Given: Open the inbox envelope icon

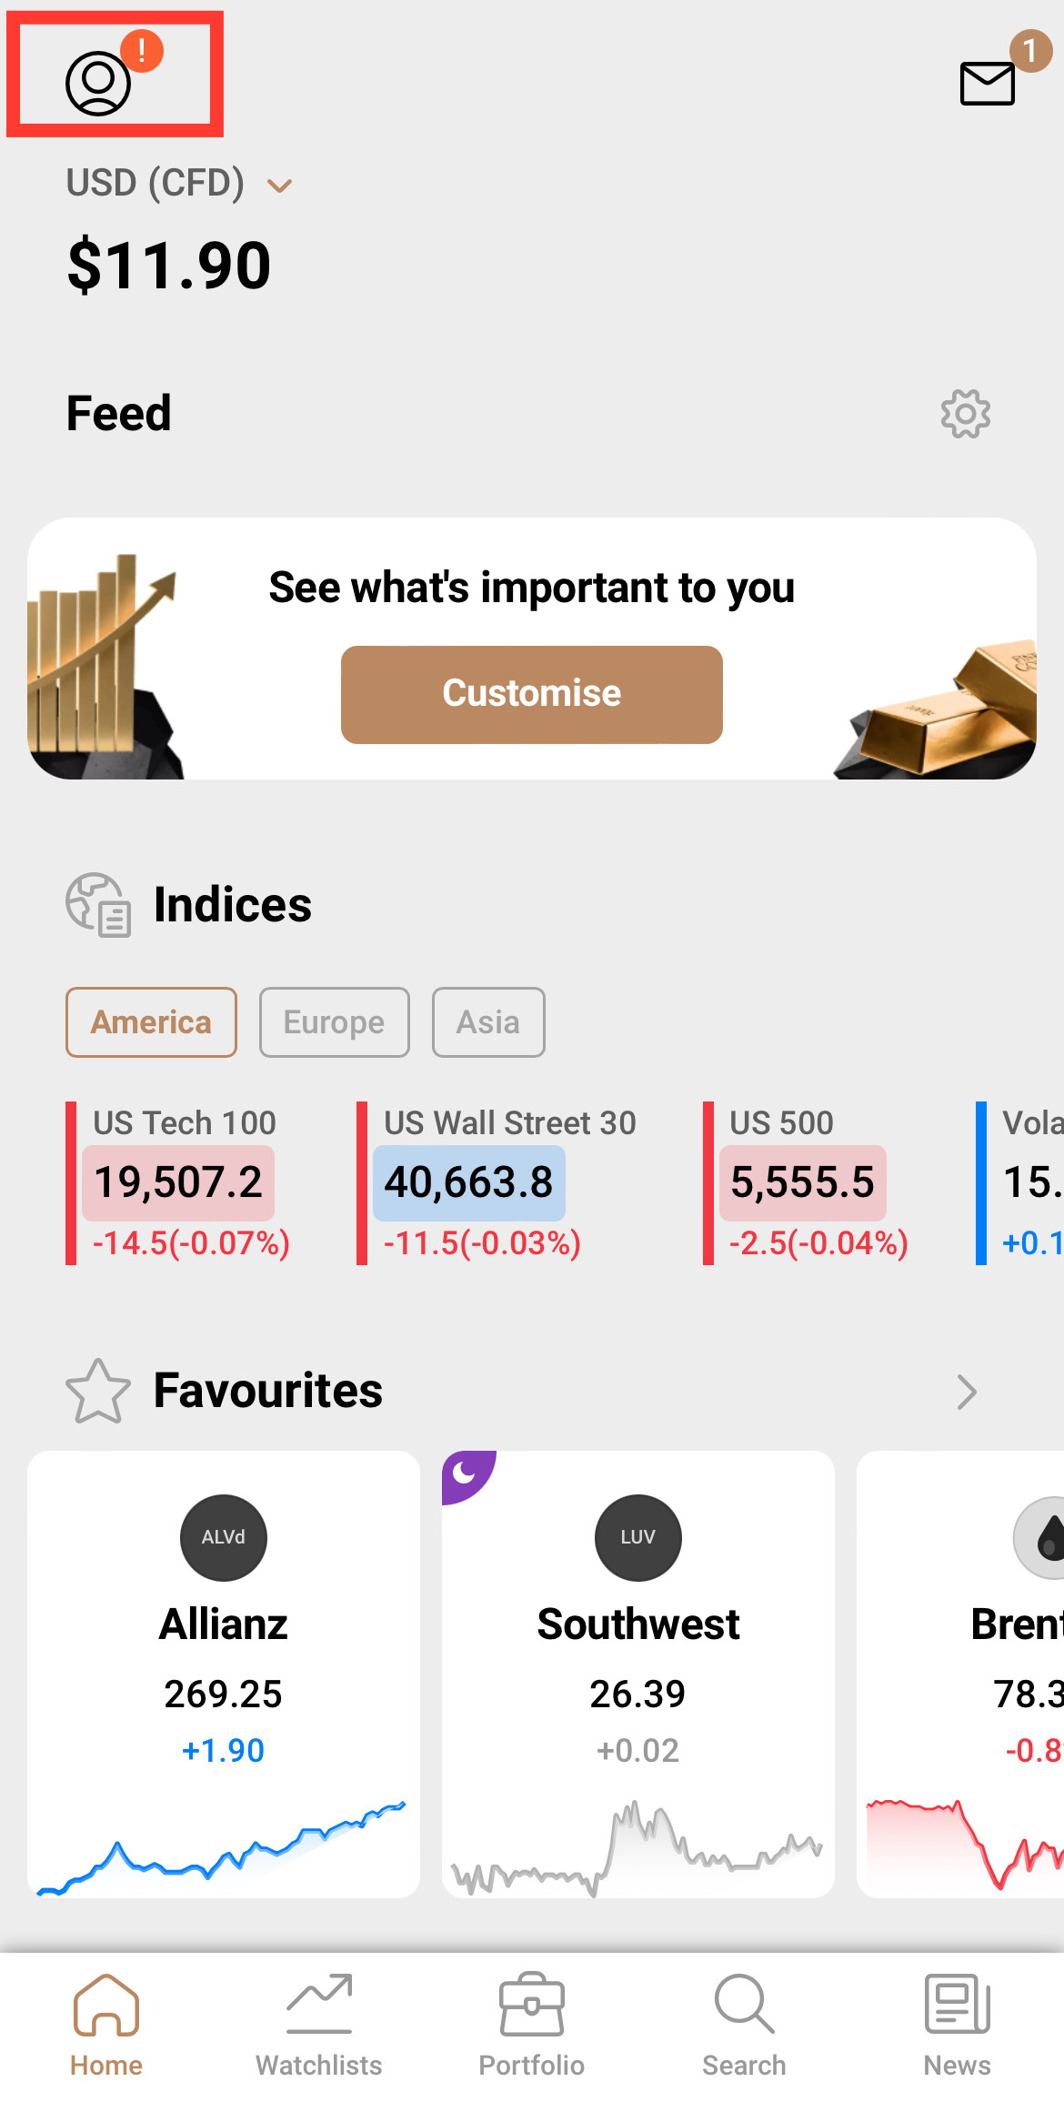Looking at the screenshot, I should (x=987, y=85).
